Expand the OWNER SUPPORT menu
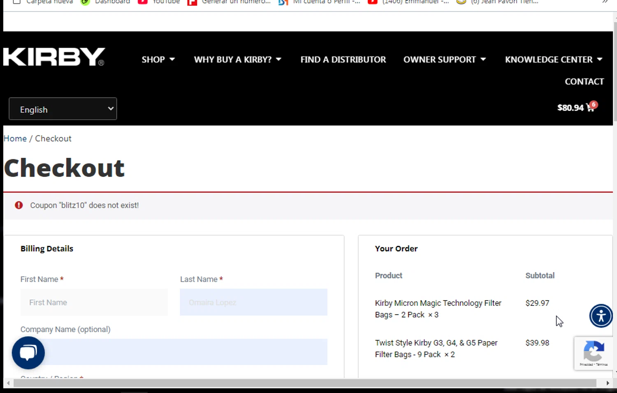This screenshot has height=393, width=617. [x=445, y=60]
